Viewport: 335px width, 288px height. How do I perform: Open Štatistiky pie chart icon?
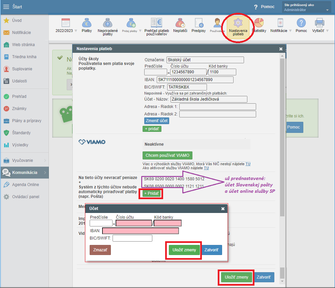(x=259, y=23)
